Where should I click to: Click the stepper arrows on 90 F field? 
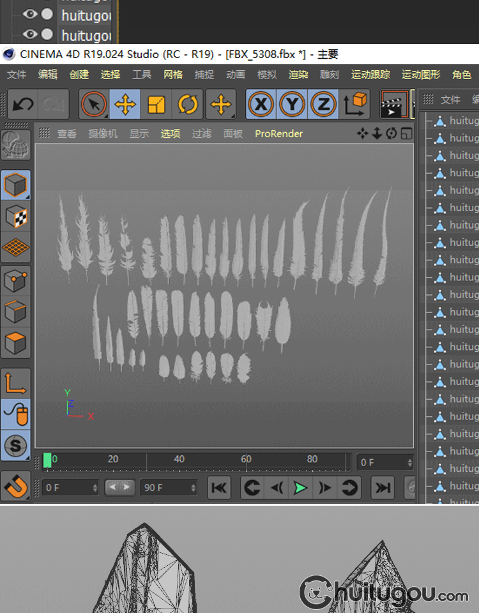click(x=193, y=488)
